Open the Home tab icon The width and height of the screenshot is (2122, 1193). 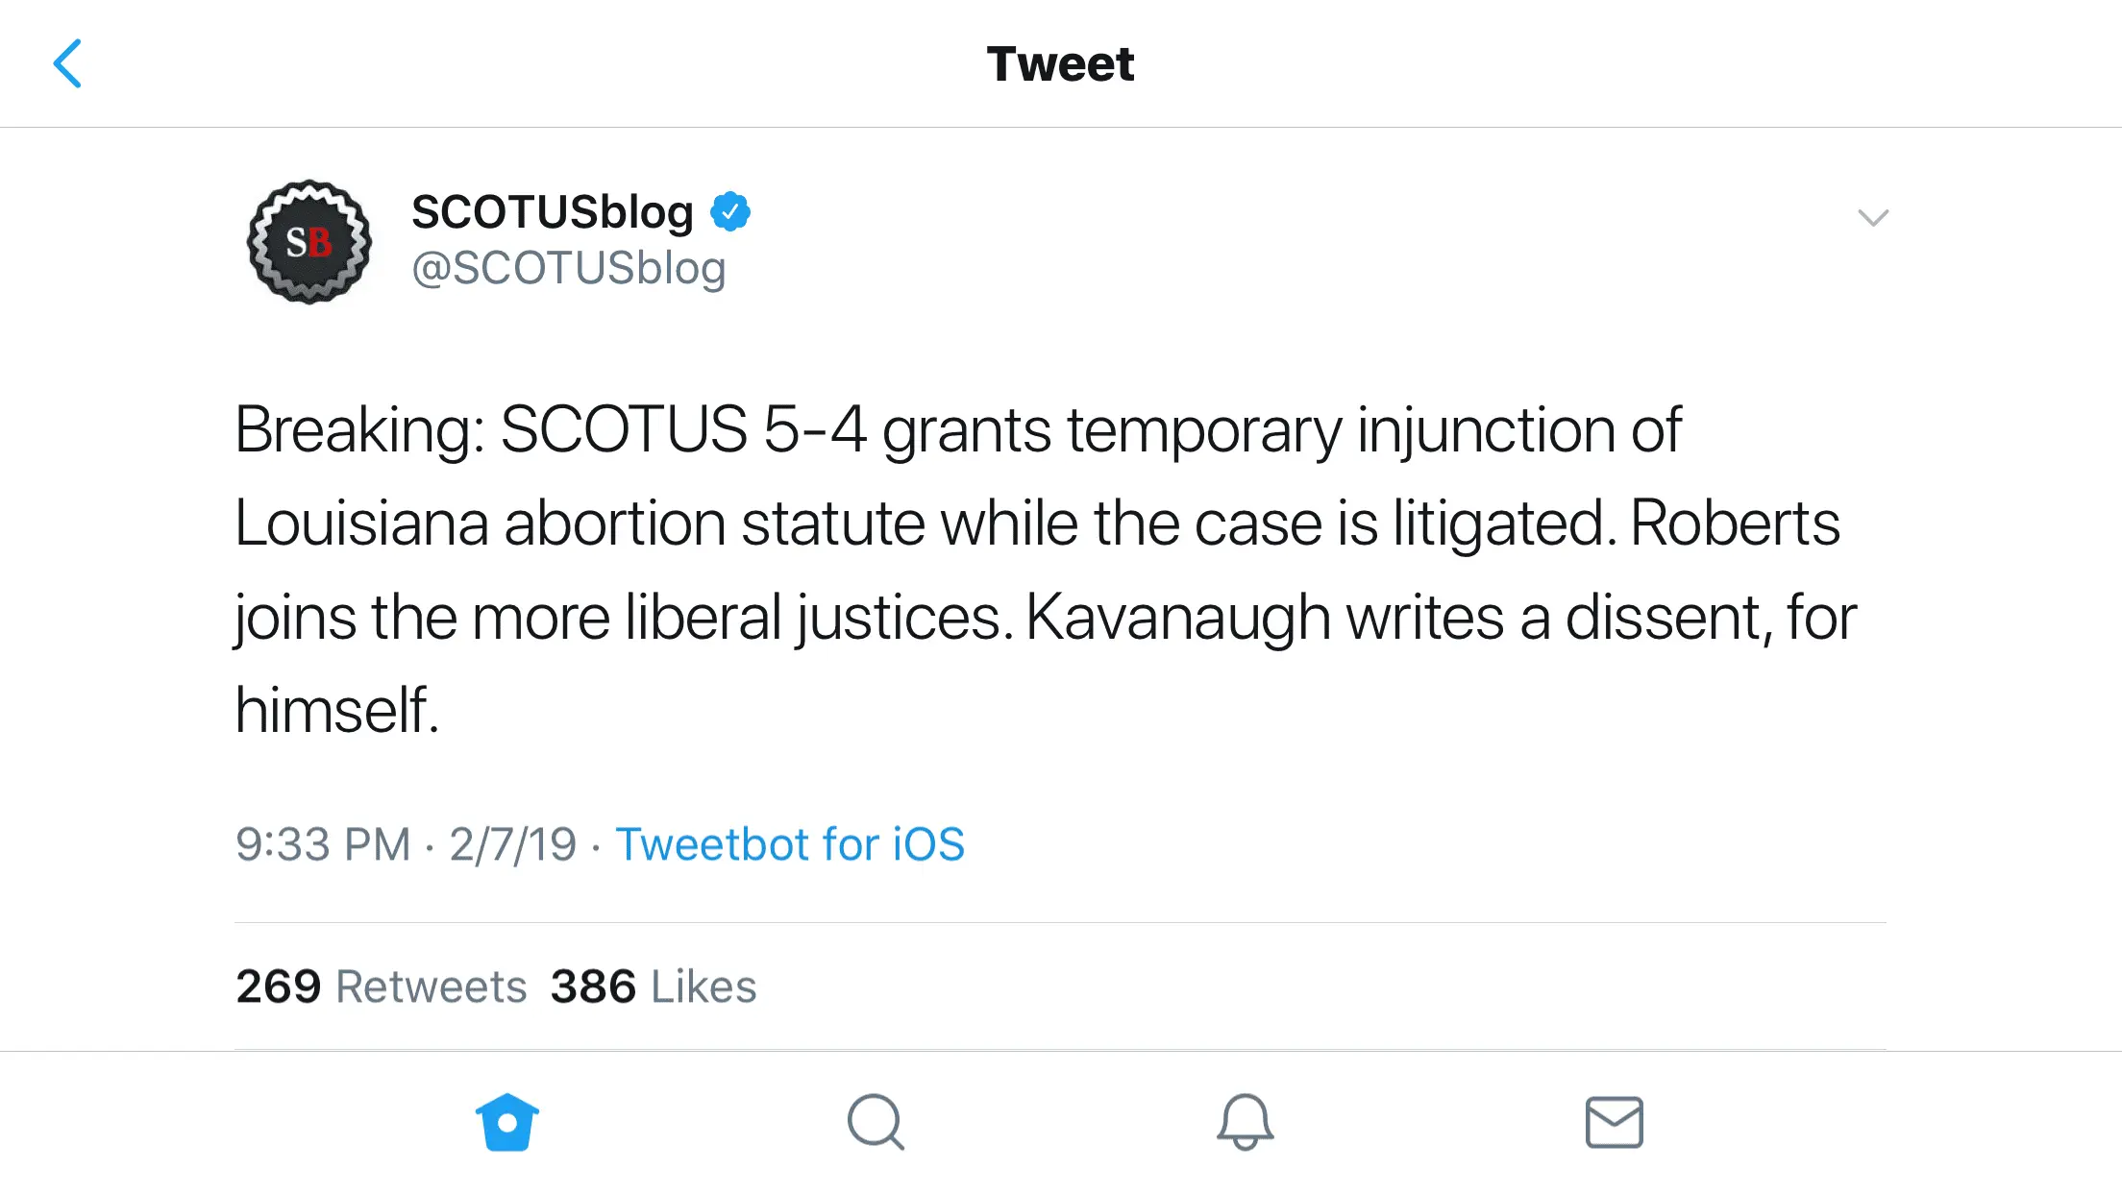(507, 1122)
